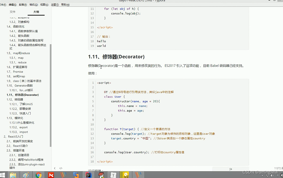Image resolution: width=283 pixels, height=178 pixels.
Task: Open outline item 1.12.2 部署安装
Action: pyautogui.click(x=20, y=109)
